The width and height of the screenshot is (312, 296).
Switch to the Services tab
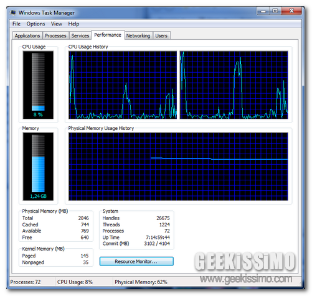point(80,35)
